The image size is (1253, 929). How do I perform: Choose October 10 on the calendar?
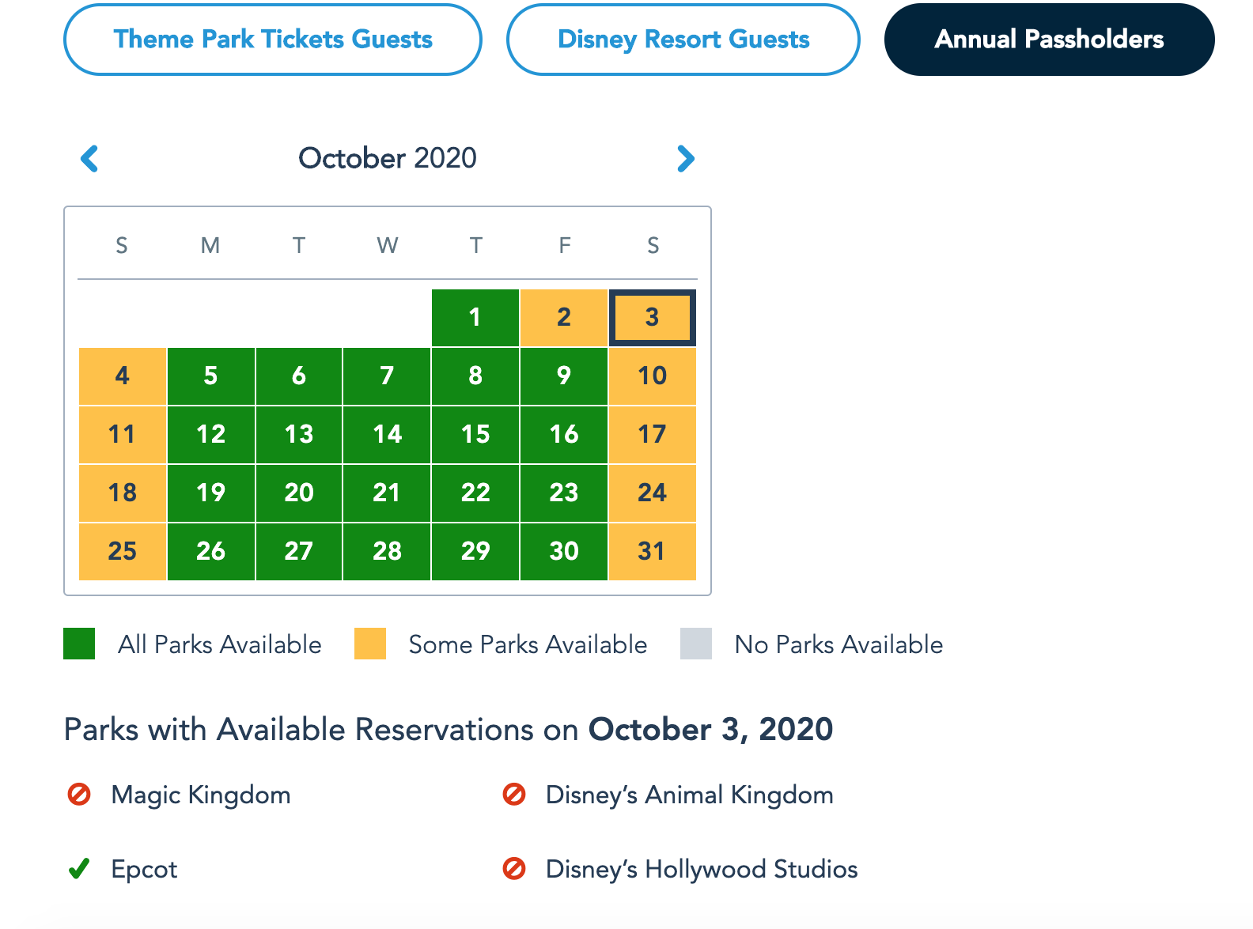click(653, 376)
